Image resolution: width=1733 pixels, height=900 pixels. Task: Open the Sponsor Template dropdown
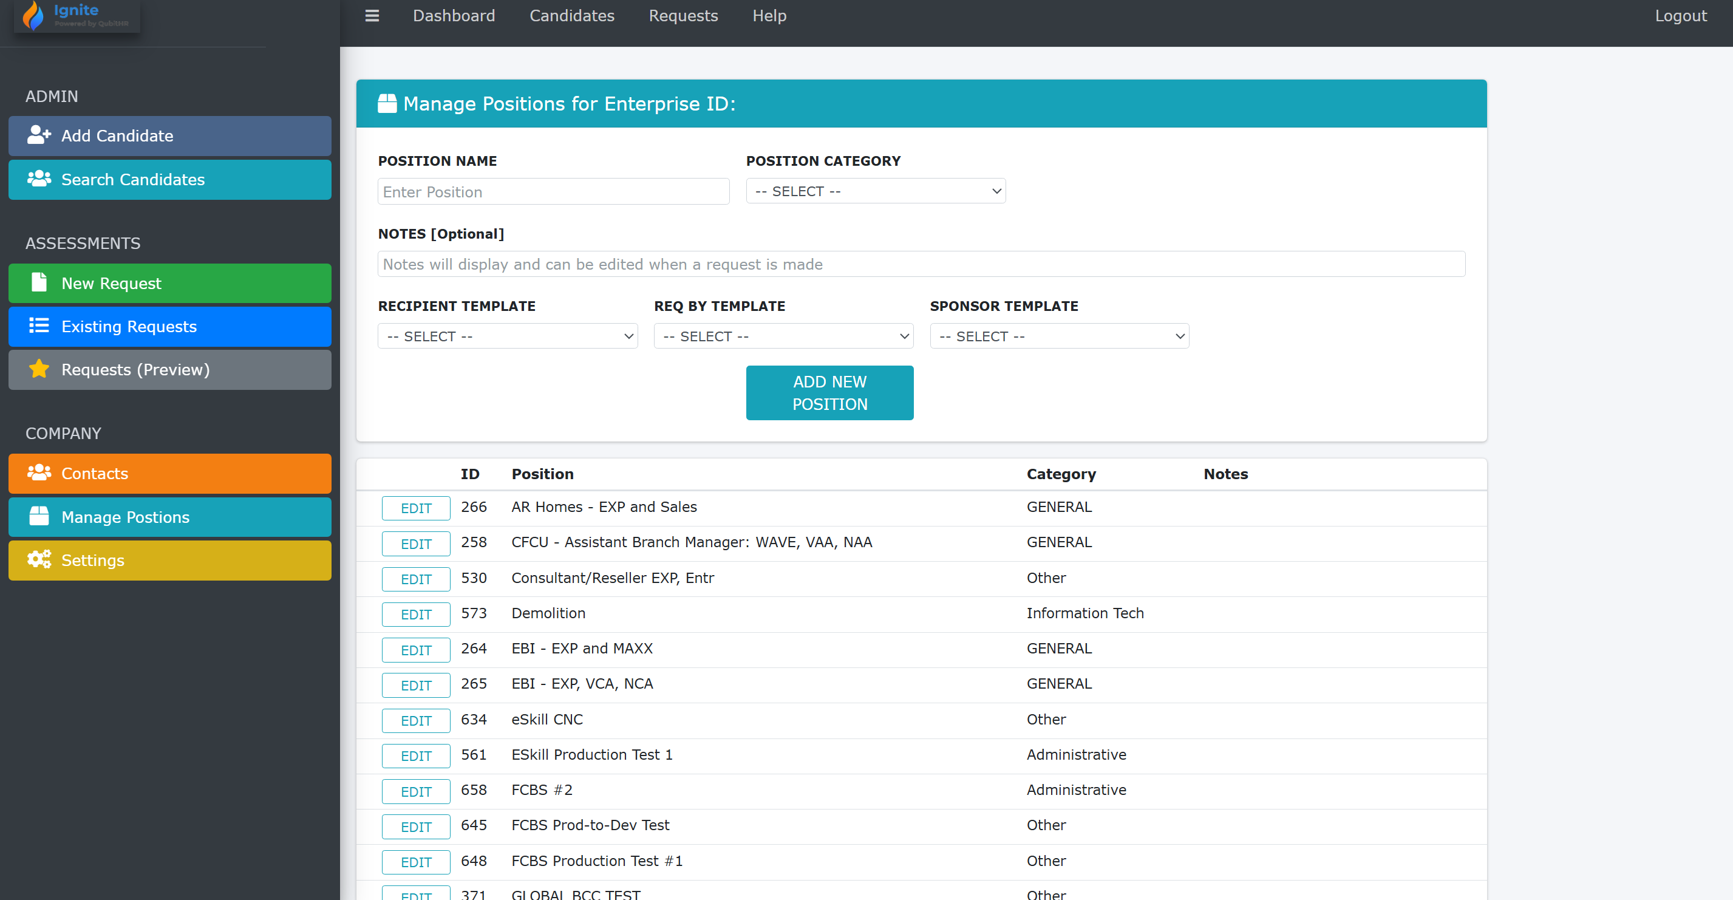[x=1059, y=336]
